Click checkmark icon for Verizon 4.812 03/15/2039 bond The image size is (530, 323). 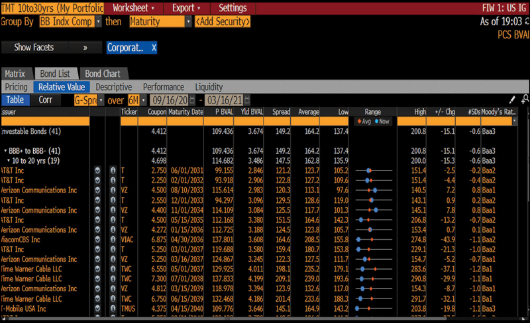tap(97, 289)
